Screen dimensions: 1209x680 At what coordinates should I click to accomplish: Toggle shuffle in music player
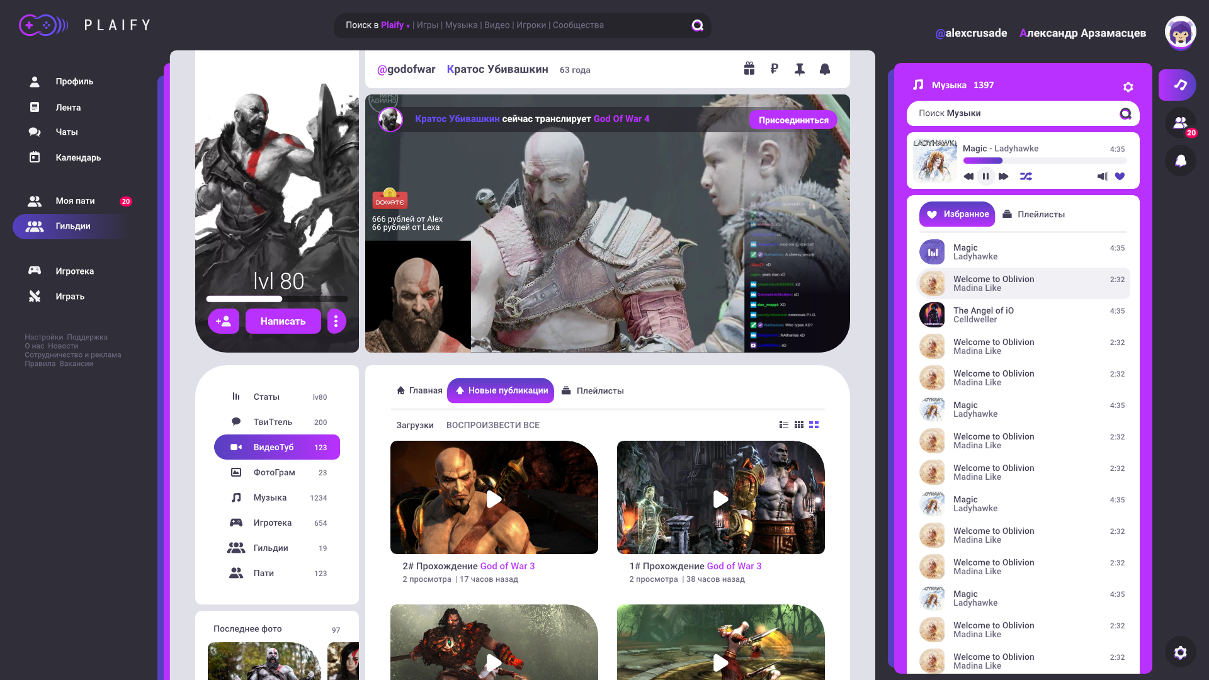[1026, 176]
